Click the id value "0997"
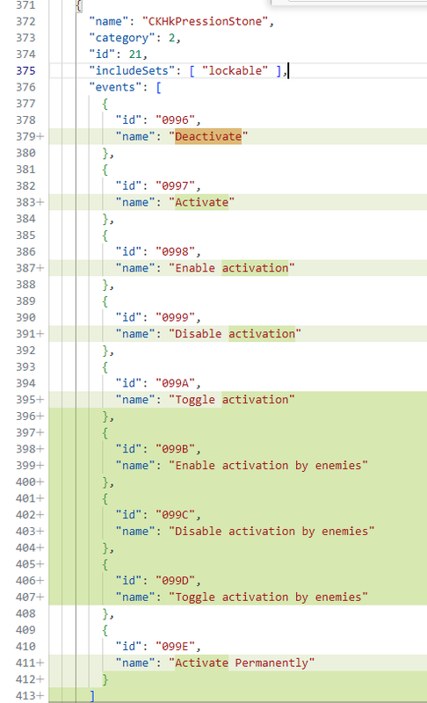This screenshot has width=427, height=703. click(175, 185)
